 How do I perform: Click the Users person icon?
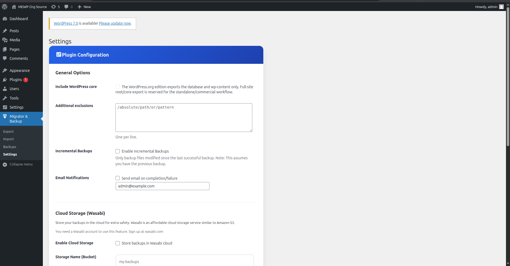5,89
